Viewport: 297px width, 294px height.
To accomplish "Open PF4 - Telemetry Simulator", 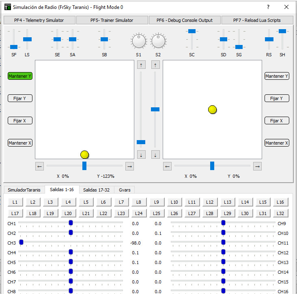I will pyautogui.click(x=39, y=20).
